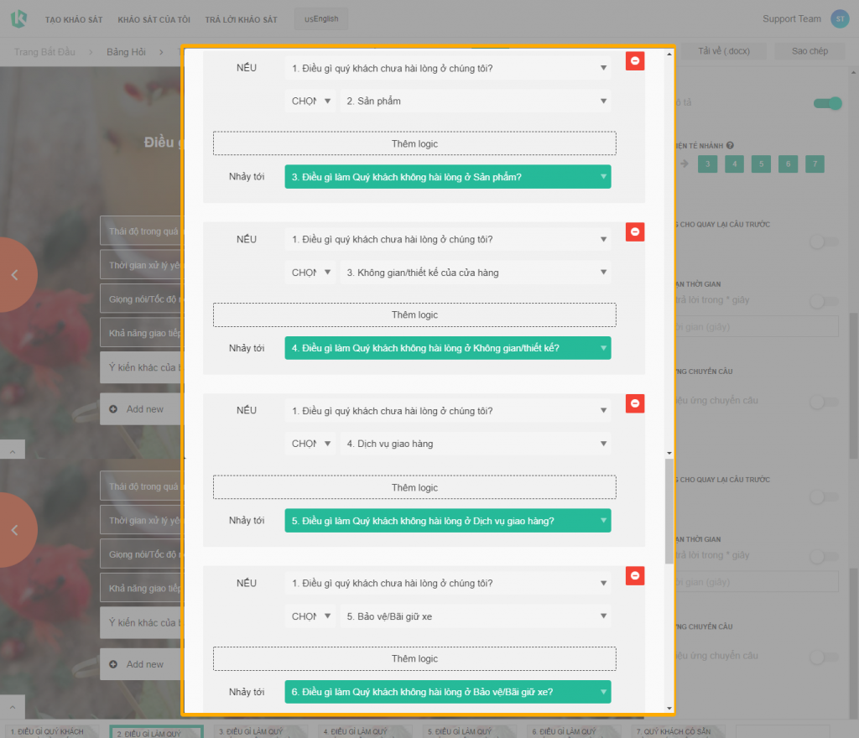
Task: Click Thêm logic under Bảo vệ/Bãi giữ xe rule
Action: pos(414,658)
